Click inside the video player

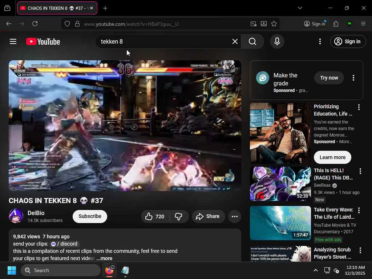click(125, 125)
